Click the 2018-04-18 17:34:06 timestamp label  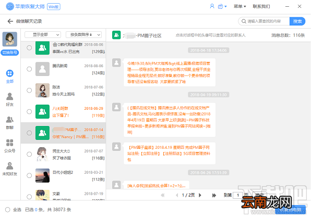208,50
